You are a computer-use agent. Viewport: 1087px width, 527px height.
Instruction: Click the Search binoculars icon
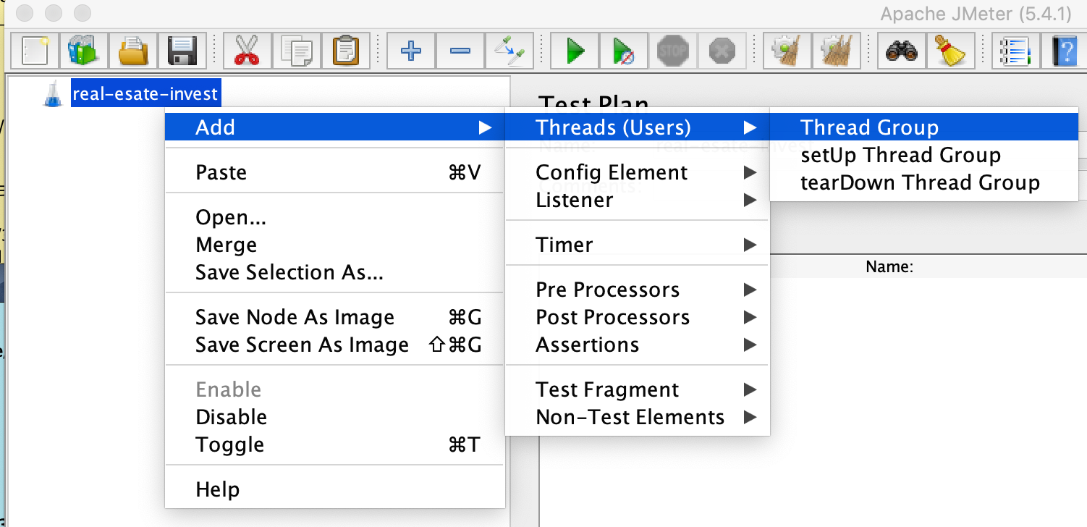pyautogui.click(x=901, y=51)
